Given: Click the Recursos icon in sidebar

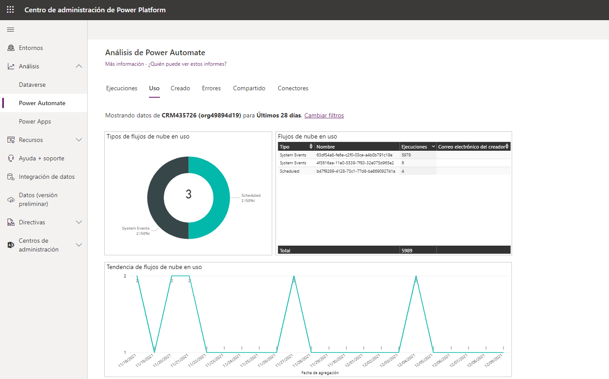Looking at the screenshot, I should pos(11,140).
